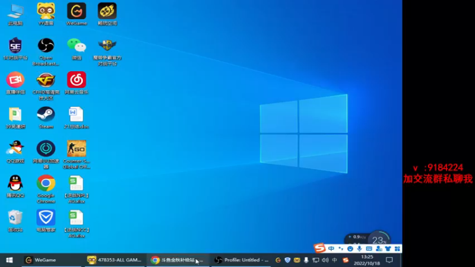Select the NetEase Cloud Music icon

pos(77,83)
